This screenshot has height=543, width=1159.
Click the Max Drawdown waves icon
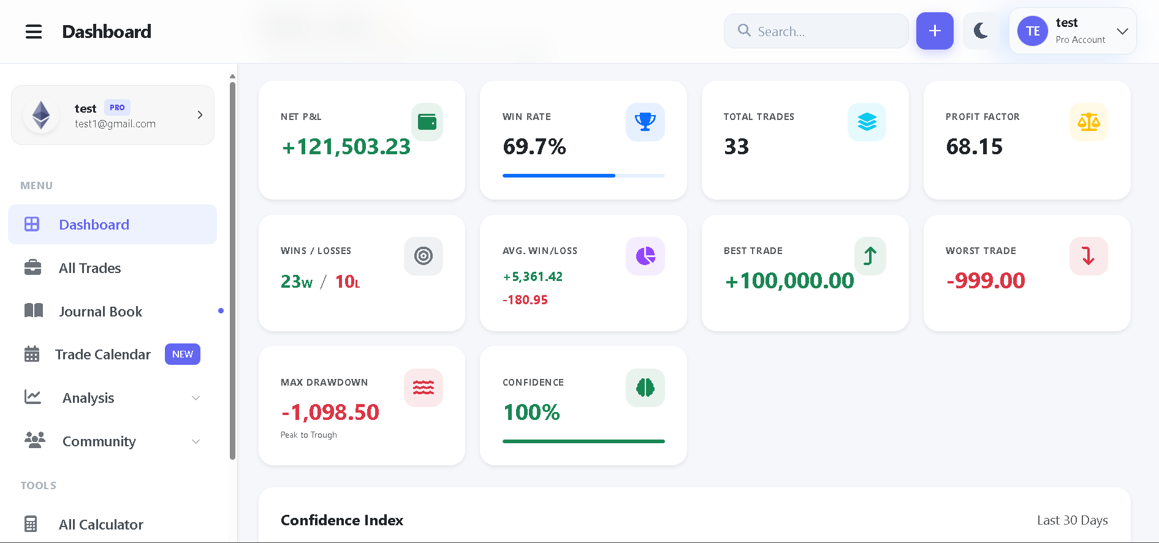click(x=424, y=388)
